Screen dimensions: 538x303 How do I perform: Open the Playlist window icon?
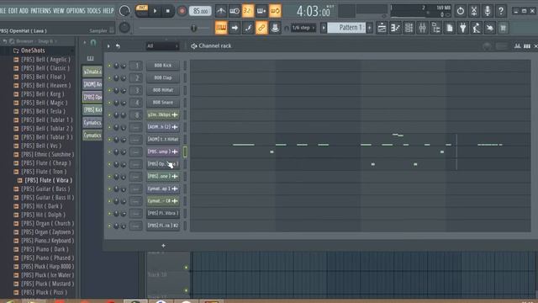point(382,28)
